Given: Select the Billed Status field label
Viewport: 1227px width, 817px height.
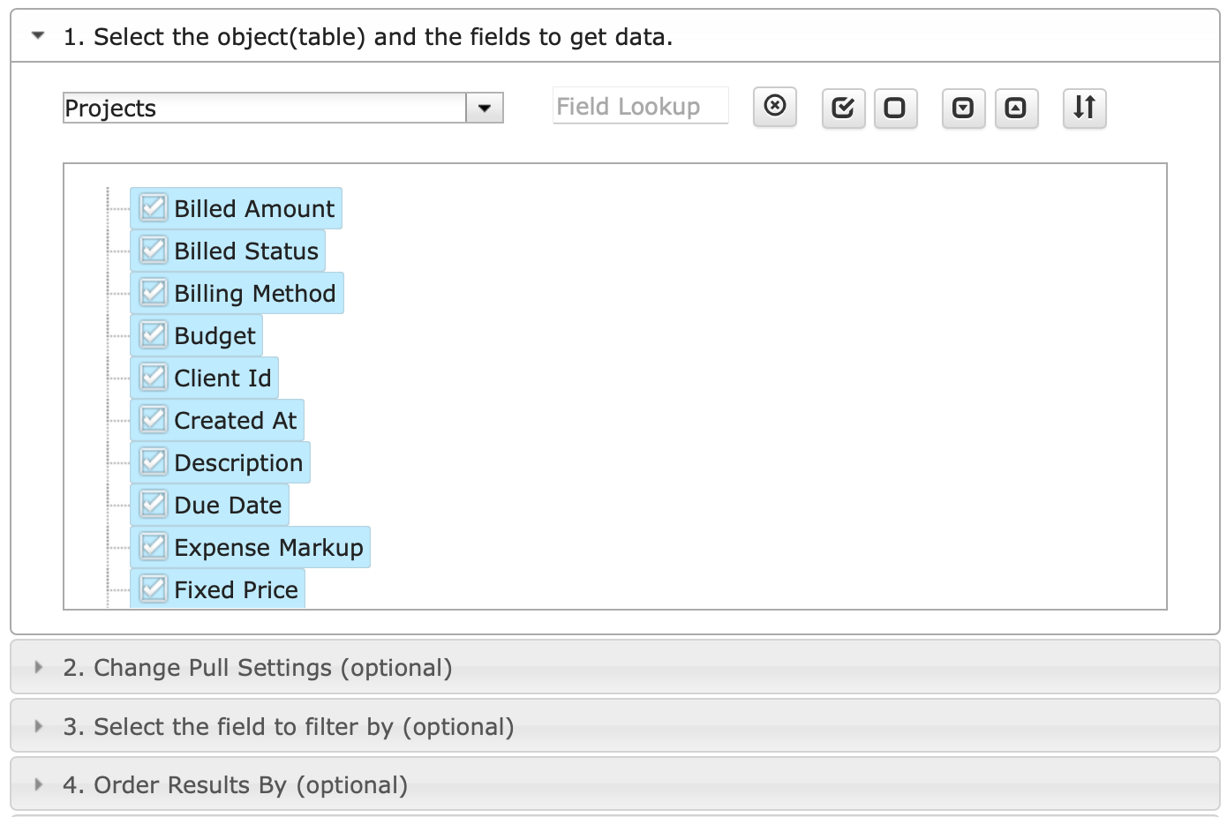Looking at the screenshot, I should pyautogui.click(x=246, y=251).
